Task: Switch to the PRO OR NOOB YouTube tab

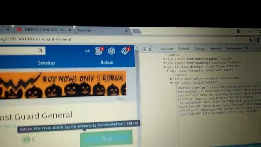Action: pos(44,30)
